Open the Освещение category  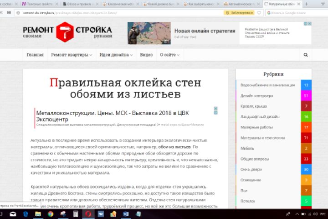(251, 180)
